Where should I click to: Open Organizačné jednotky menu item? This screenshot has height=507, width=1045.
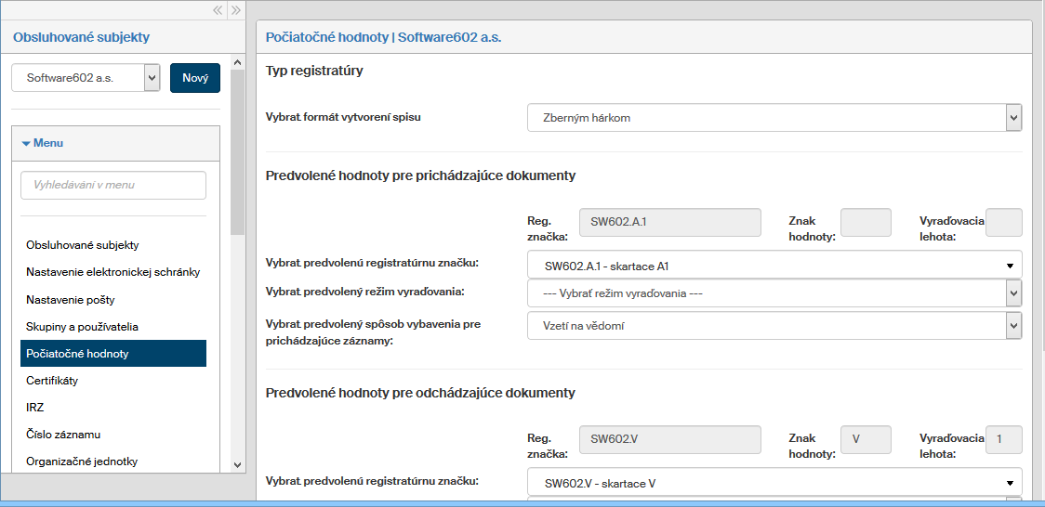[83, 461]
